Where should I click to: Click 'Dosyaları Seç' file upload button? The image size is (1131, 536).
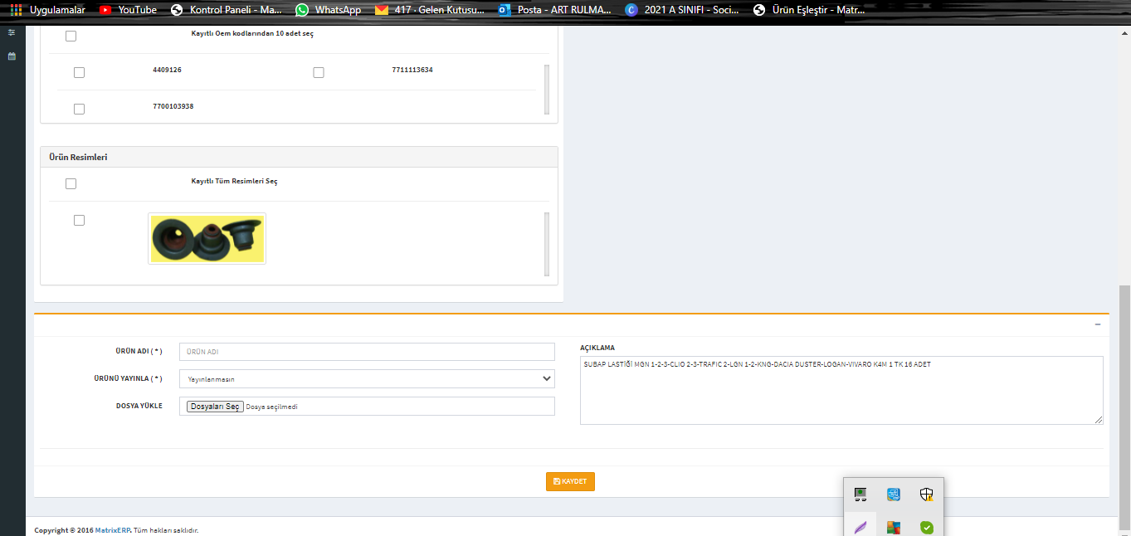click(x=215, y=407)
